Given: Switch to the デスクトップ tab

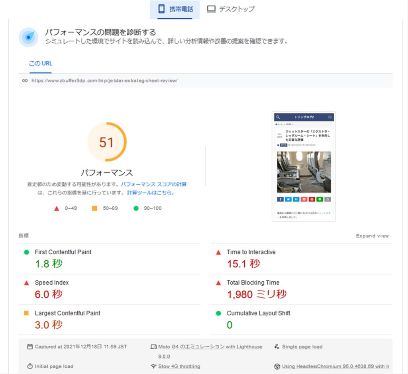Looking at the screenshot, I should coord(231,10).
